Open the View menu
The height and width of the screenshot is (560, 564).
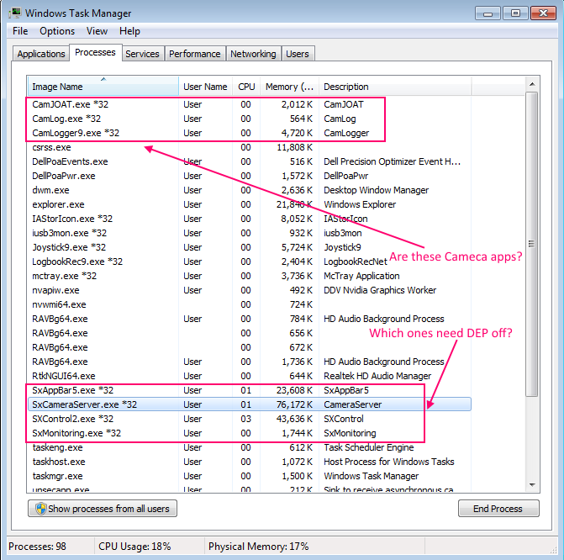(x=97, y=31)
